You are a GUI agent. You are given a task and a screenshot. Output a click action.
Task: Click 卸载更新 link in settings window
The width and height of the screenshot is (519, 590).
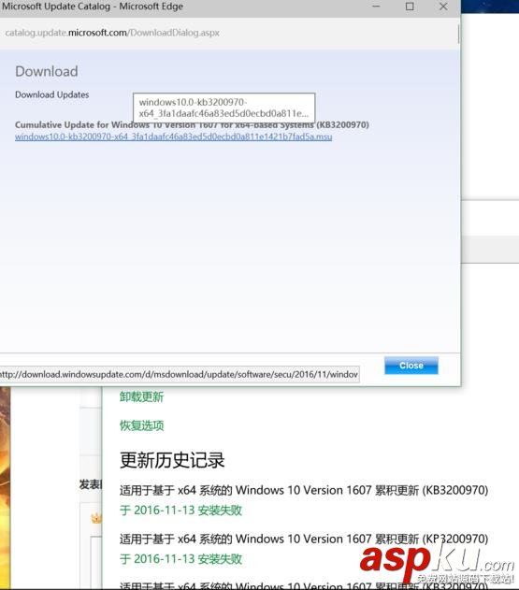pyautogui.click(x=141, y=397)
